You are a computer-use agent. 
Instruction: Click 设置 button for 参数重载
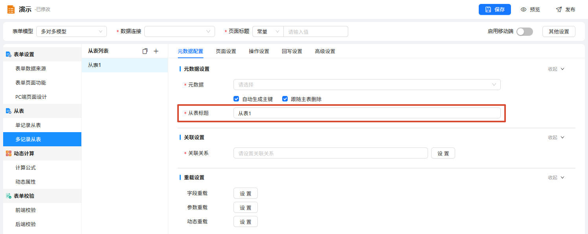click(x=246, y=207)
